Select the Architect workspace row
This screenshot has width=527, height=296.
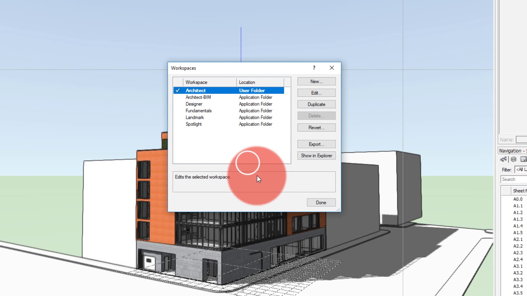[x=229, y=90]
